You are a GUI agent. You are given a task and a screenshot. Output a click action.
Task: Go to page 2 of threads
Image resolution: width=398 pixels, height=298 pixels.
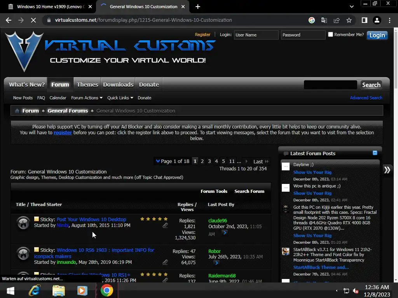click(202, 161)
